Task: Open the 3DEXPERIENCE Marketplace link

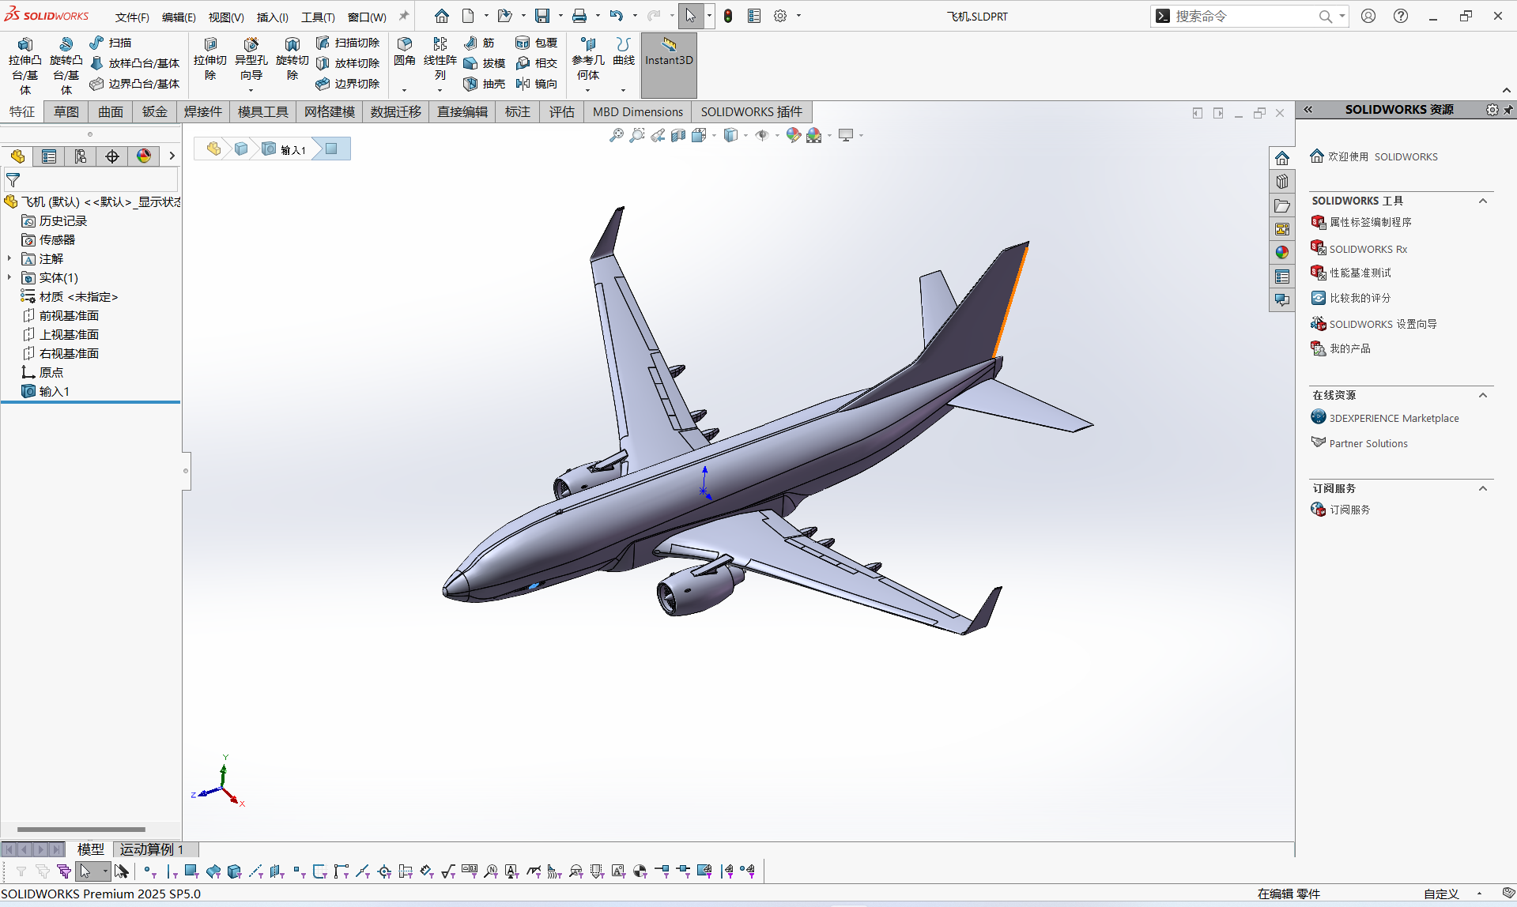Action: tap(1394, 419)
